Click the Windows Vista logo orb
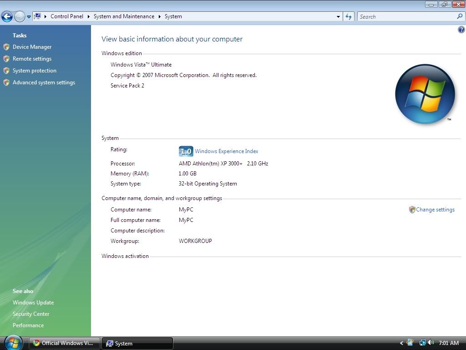This screenshot has width=466, height=350. (425, 94)
